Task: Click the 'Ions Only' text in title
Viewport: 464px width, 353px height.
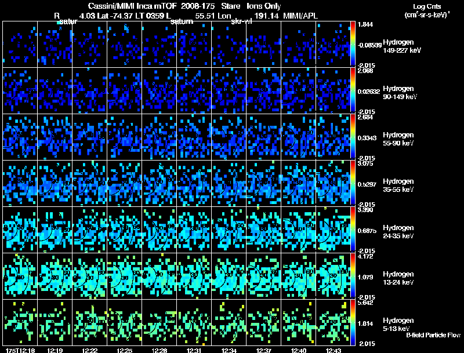Action: (x=264, y=6)
